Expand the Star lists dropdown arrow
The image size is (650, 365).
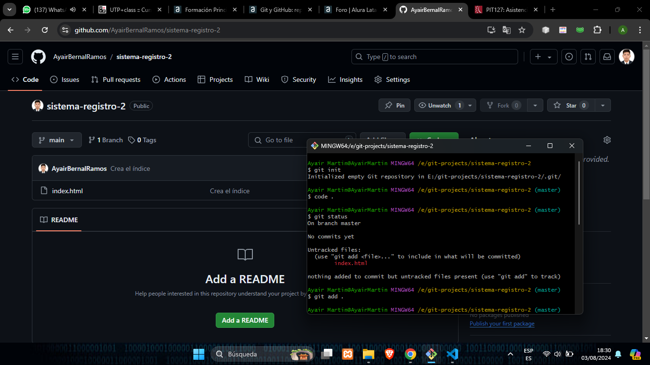tap(603, 106)
